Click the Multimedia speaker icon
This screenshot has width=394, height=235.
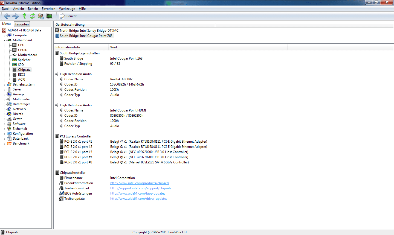9,99
